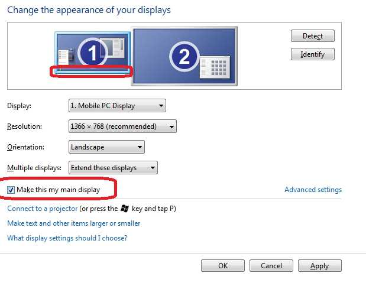Open the Advanced settings link
This screenshot has height=286, width=366.
tap(313, 190)
